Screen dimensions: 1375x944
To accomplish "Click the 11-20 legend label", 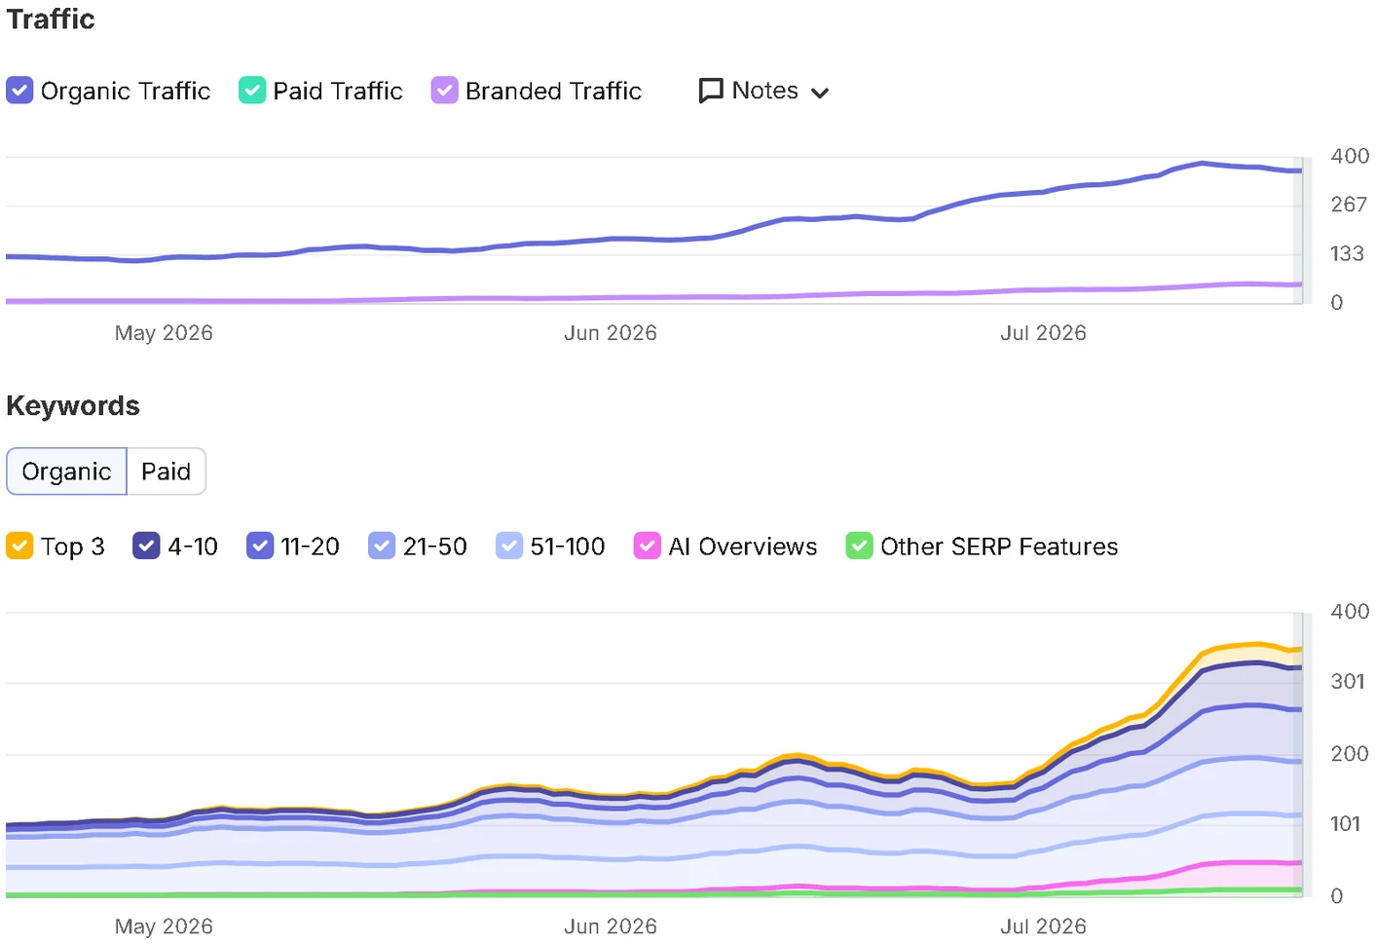I will point(311,547).
